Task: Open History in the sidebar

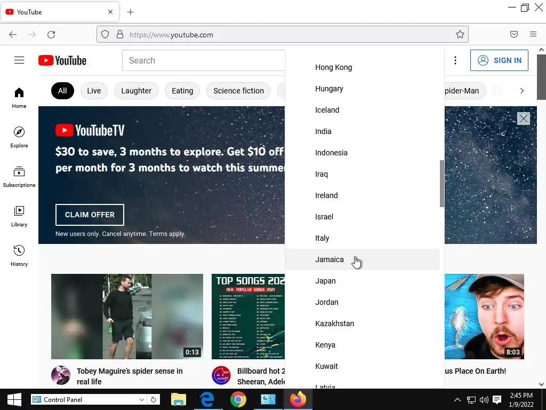Action: (19, 256)
